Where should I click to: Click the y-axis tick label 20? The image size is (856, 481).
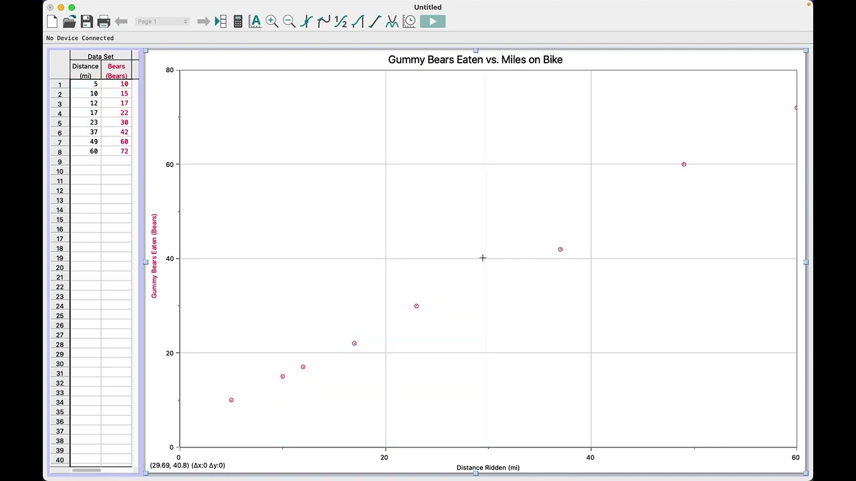pos(170,353)
